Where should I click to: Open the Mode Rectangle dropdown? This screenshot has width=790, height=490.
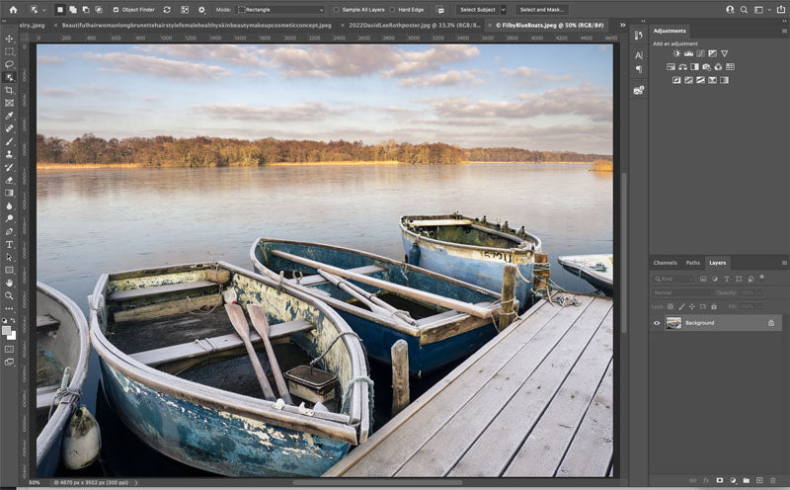[281, 10]
